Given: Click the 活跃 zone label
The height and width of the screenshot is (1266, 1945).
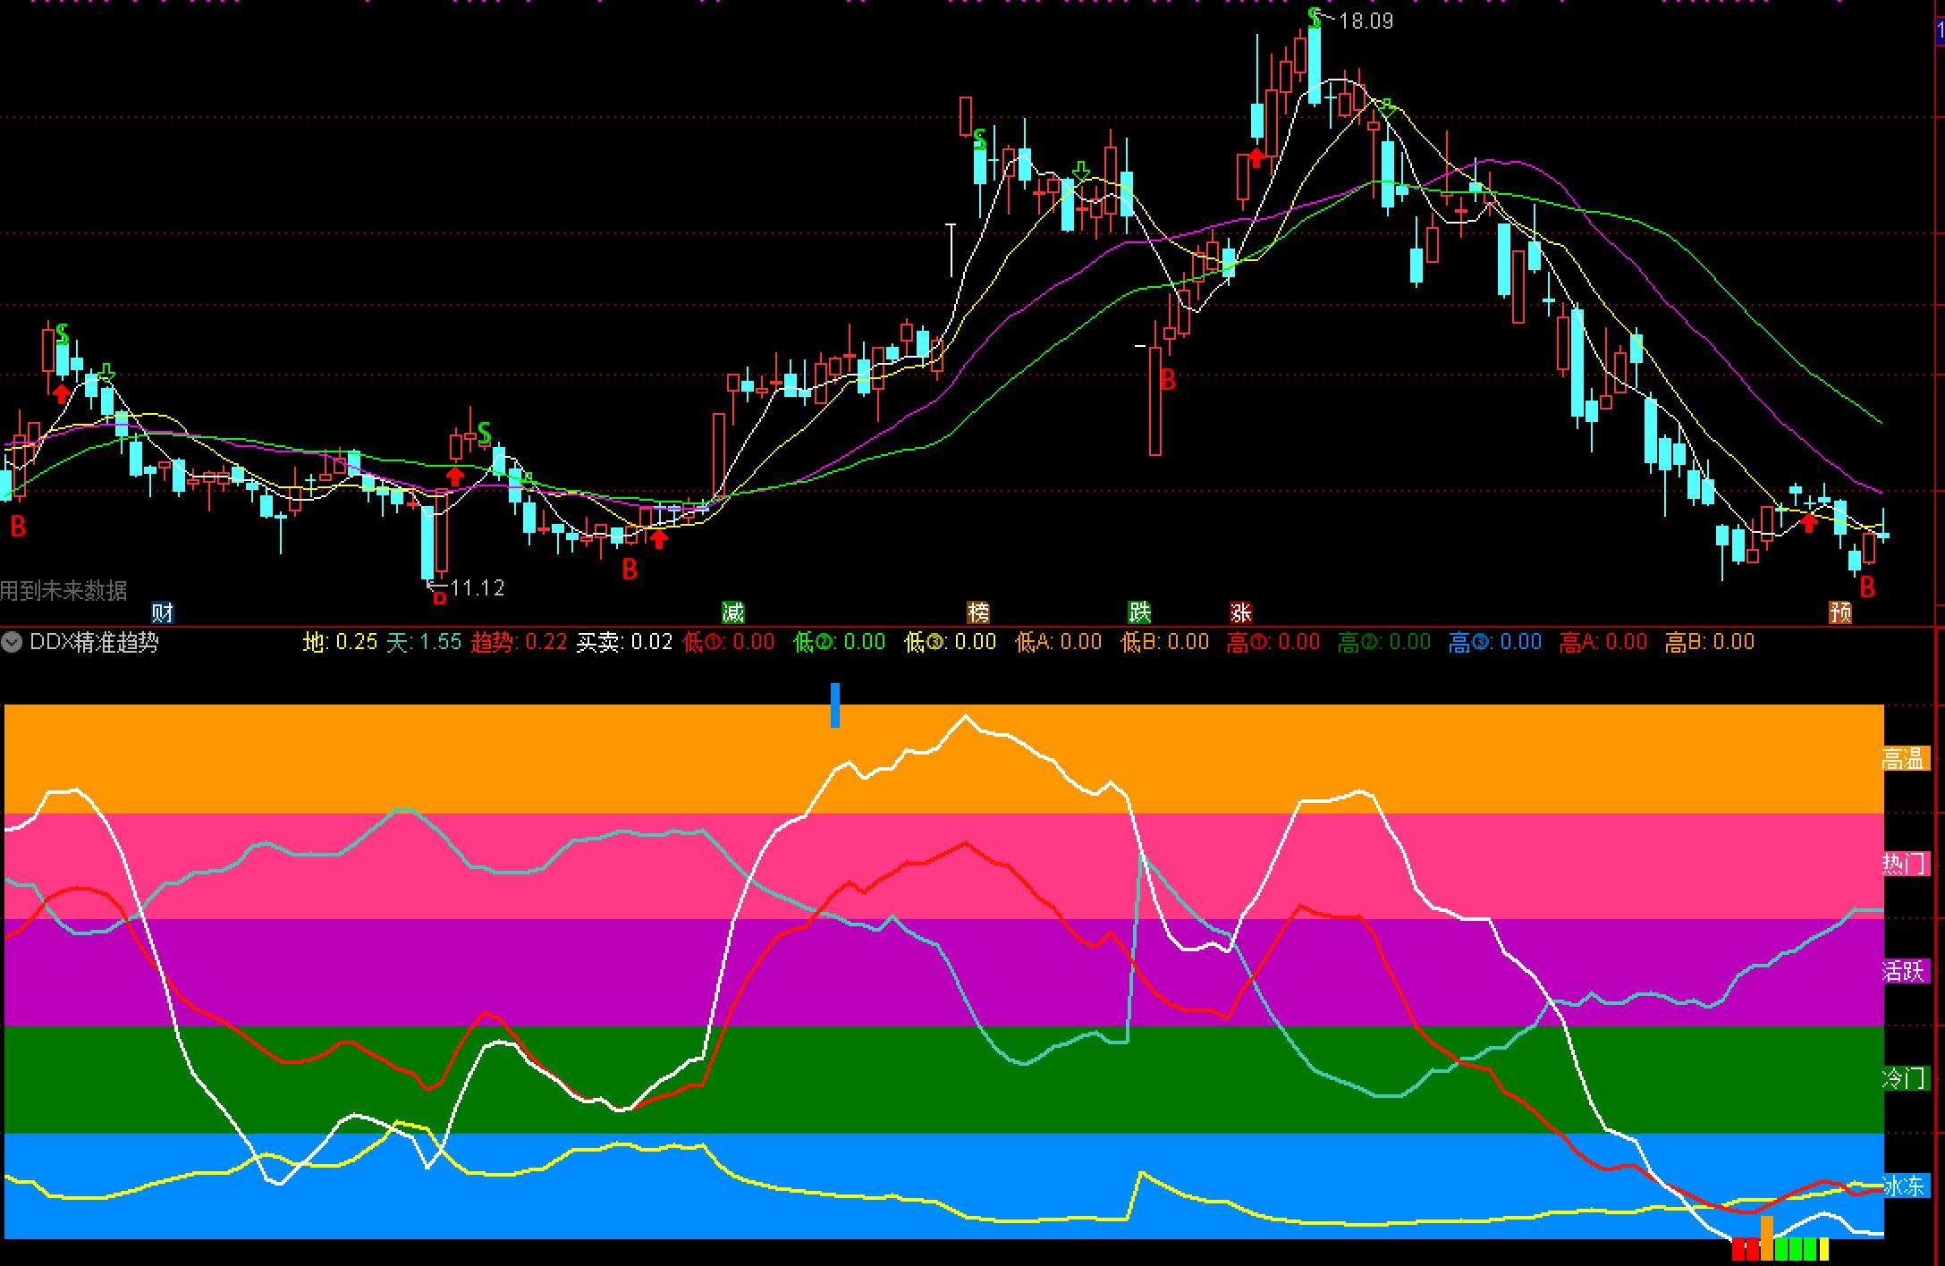Looking at the screenshot, I should pos(1904,971).
